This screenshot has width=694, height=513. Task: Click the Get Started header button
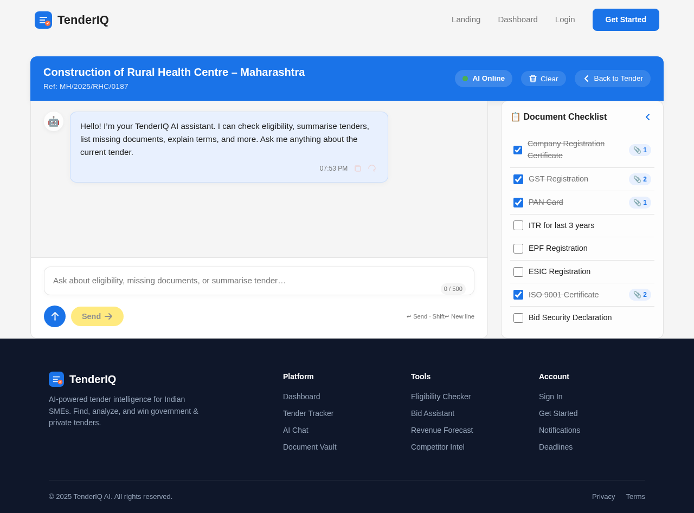pos(626,20)
